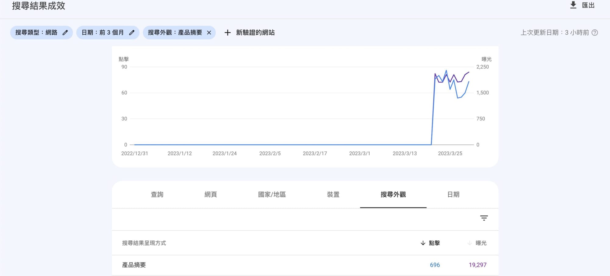Switch to the 查詢 tab
Screen dimensions: 610x276
click(157, 194)
